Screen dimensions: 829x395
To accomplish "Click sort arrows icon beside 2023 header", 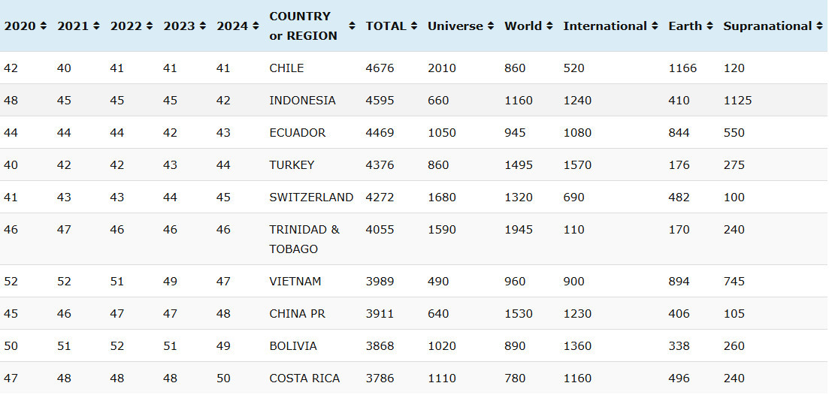I will [x=202, y=26].
